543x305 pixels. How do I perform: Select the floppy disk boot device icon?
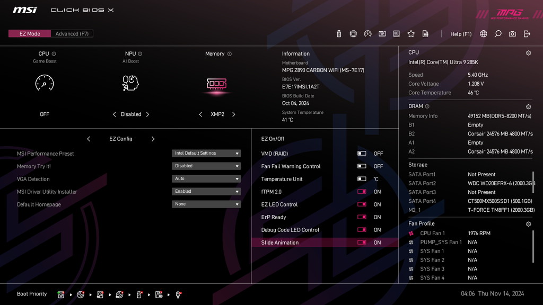coord(159,294)
